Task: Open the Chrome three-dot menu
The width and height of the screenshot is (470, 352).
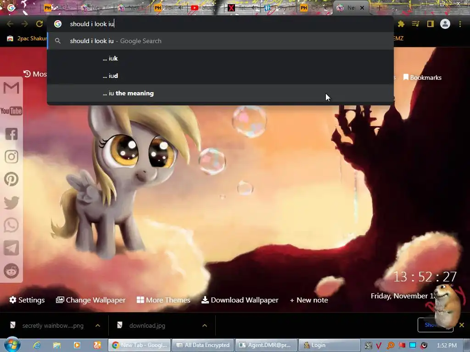Action: click(x=460, y=24)
